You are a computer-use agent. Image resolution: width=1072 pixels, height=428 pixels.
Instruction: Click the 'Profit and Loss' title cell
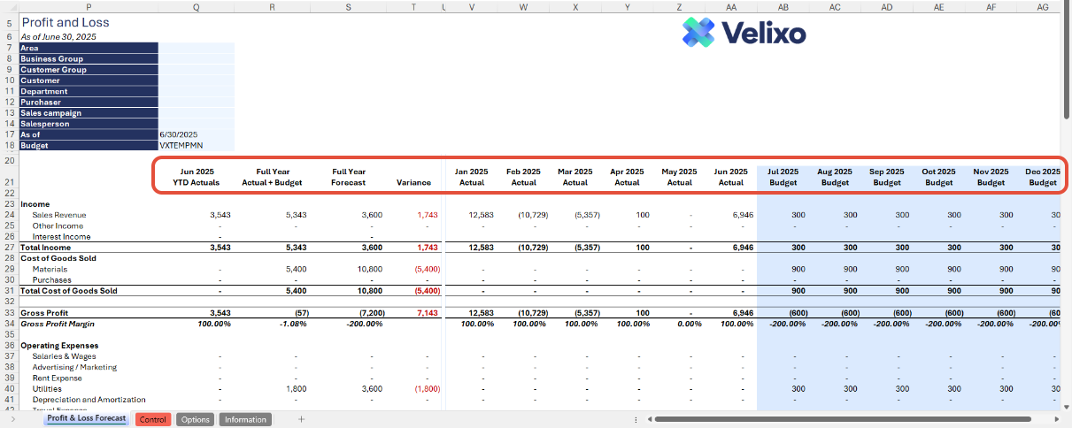tap(65, 22)
